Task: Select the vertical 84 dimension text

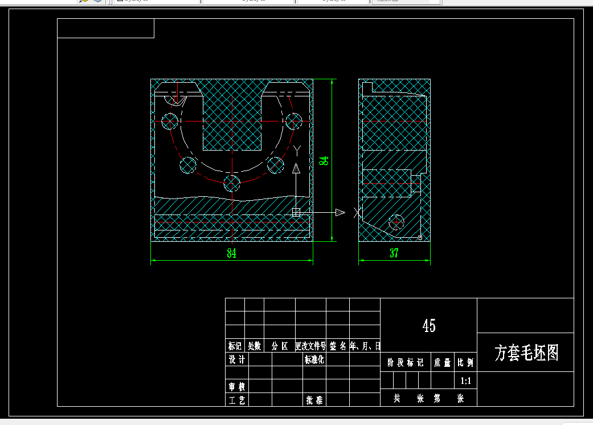Action: tap(324, 161)
